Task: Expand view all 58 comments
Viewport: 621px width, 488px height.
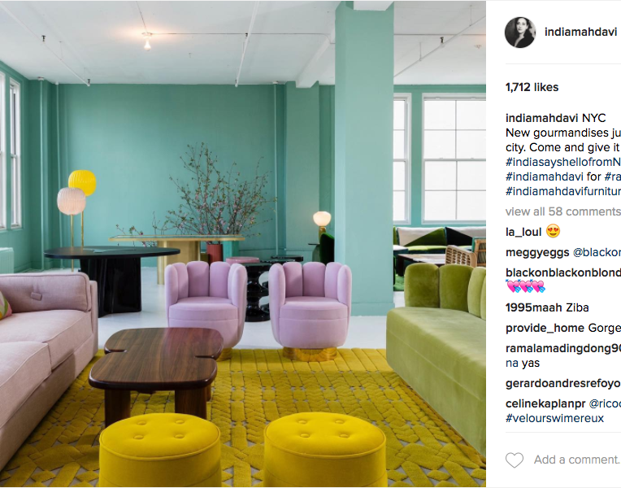Action: tap(563, 211)
